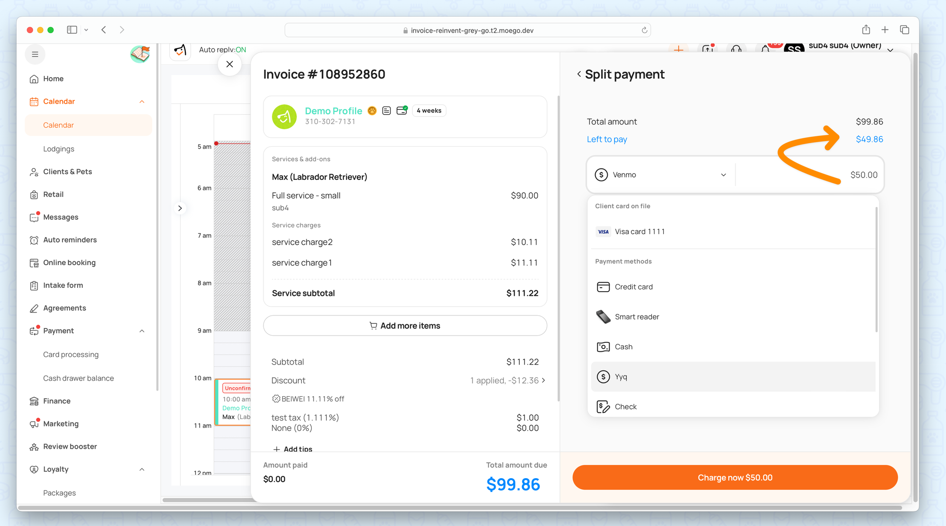Click the back chevron beside Split payment

579,74
